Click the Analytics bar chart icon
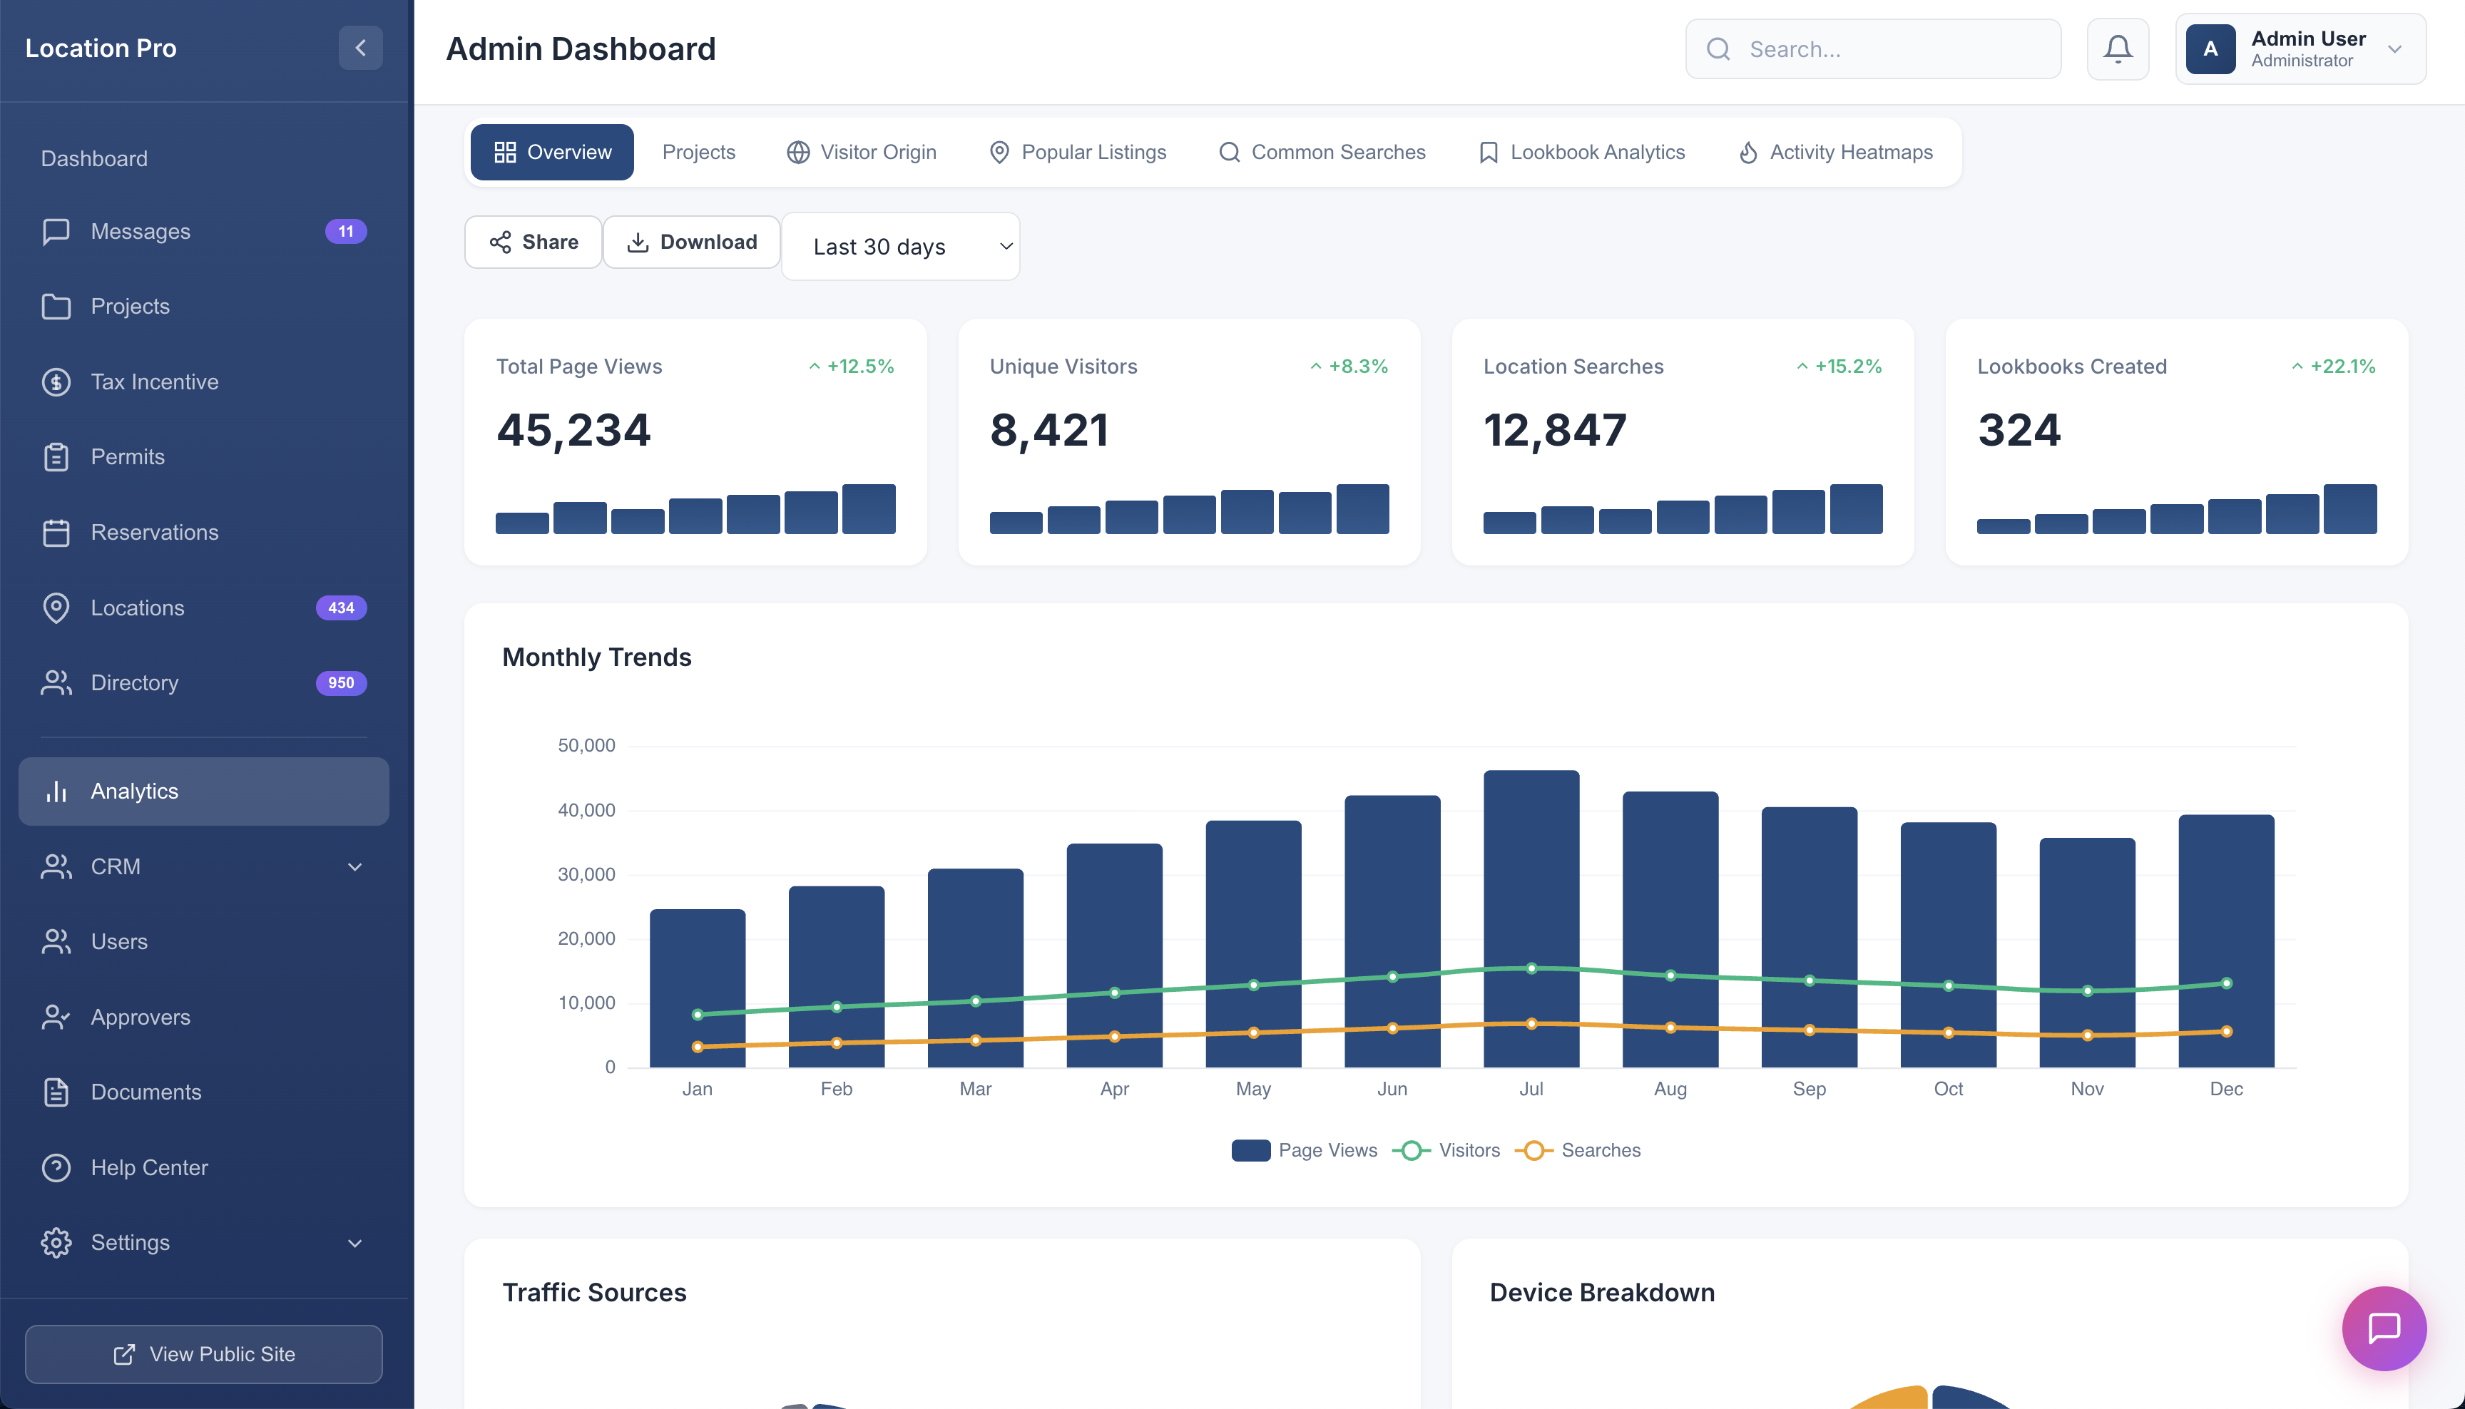The image size is (2465, 1409). [56, 791]
